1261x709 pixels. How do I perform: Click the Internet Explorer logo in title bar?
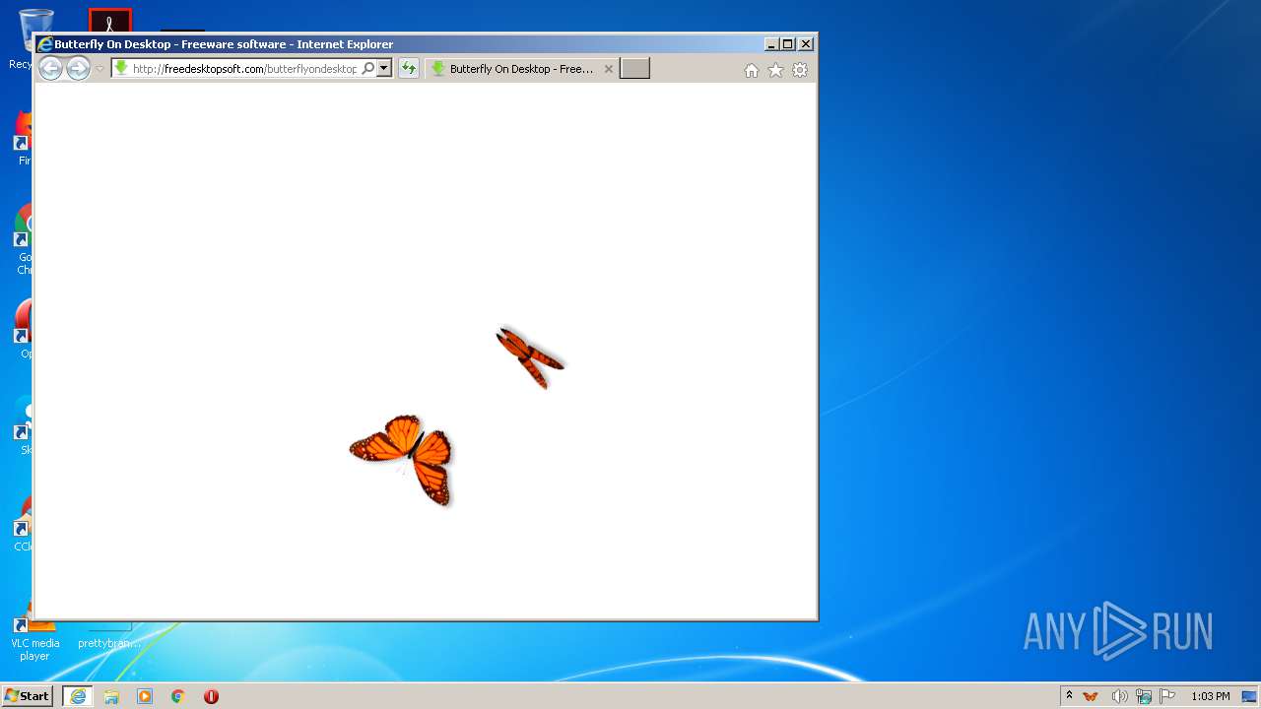(x=44, y=44)
